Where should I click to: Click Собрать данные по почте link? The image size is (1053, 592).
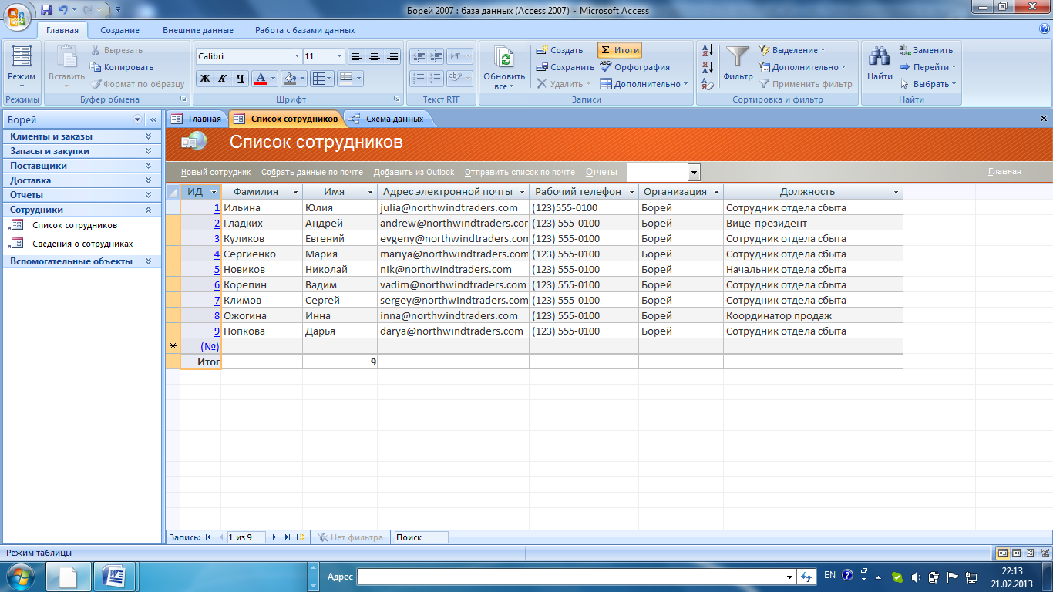tap(312, 172)
